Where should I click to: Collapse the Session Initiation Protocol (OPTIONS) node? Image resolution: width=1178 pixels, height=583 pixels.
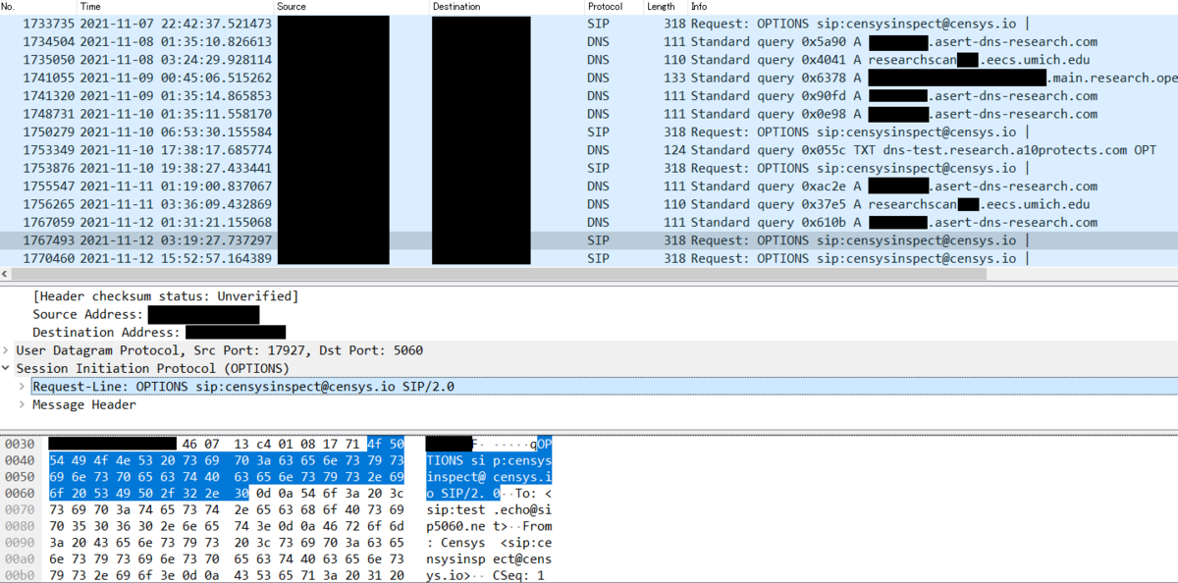7,368
